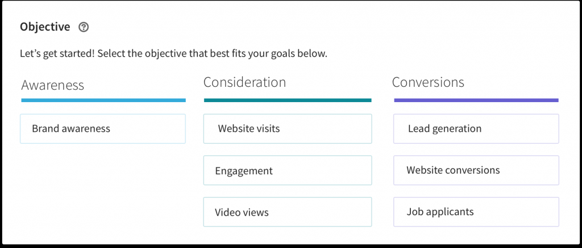Viewport: 582px width, 248px height.
Task: Select the Video views objective
Action: pyautogui.click(x=288, y=212)
